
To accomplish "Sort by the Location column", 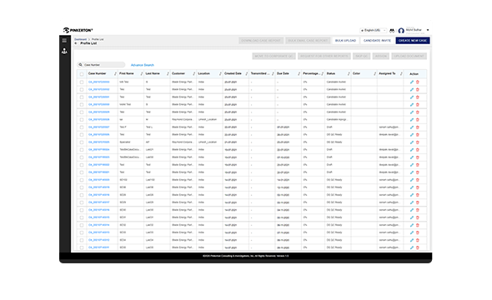I will point(220,73).
